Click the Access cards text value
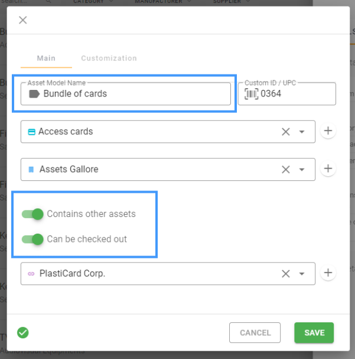The height and width of the screenshot is (359, 355). (x=66, y=132)
